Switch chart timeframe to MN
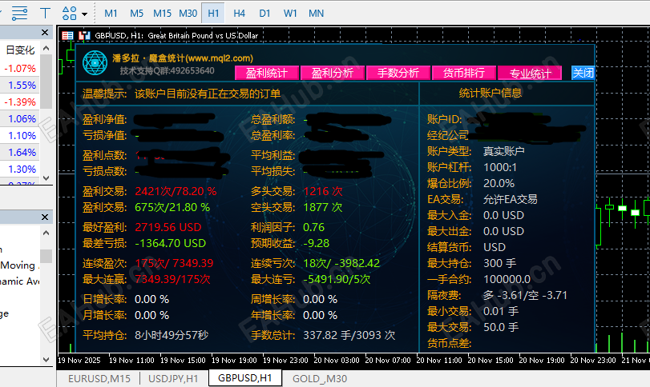The width and height of the screenshot is (650, 387). click(316, 14)
